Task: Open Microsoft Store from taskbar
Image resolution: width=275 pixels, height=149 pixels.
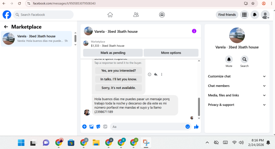Action: (71, 143)
